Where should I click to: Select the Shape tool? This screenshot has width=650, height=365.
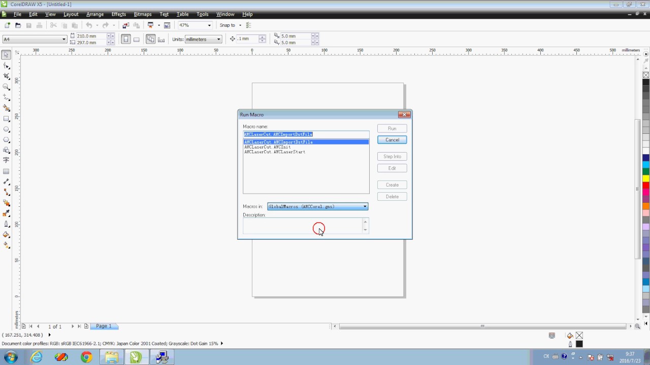[7, 65]
